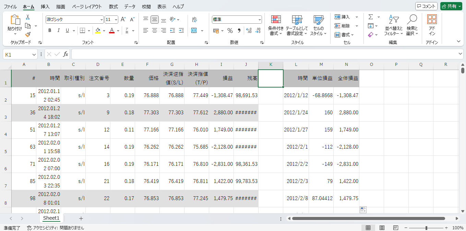Decrease decimal places icon
Image resolution: width=466 pixels, height=231 pixels.
point(258,31)
